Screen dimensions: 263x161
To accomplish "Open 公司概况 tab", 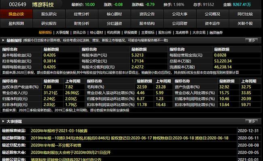I will tap(212, 14).
